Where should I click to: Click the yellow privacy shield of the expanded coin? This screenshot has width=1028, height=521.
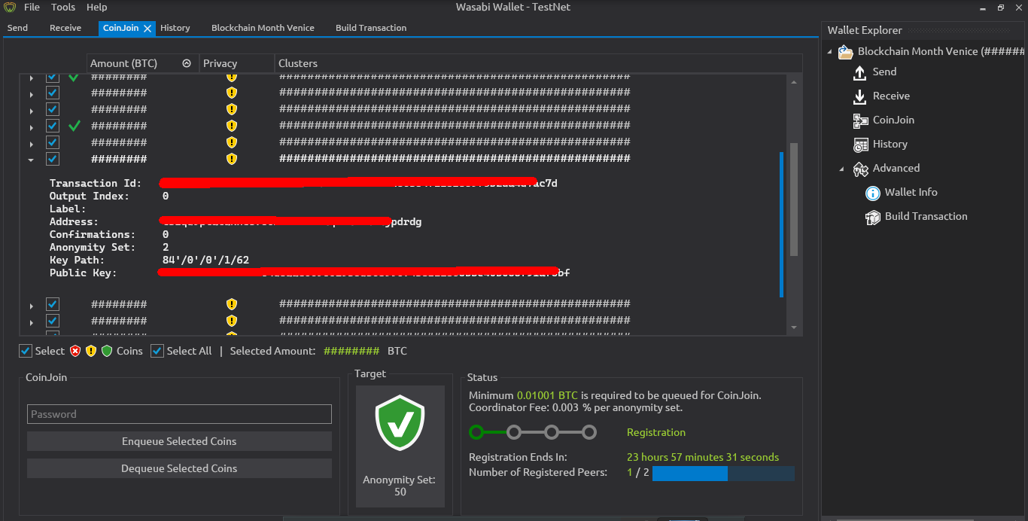(232, 159)
